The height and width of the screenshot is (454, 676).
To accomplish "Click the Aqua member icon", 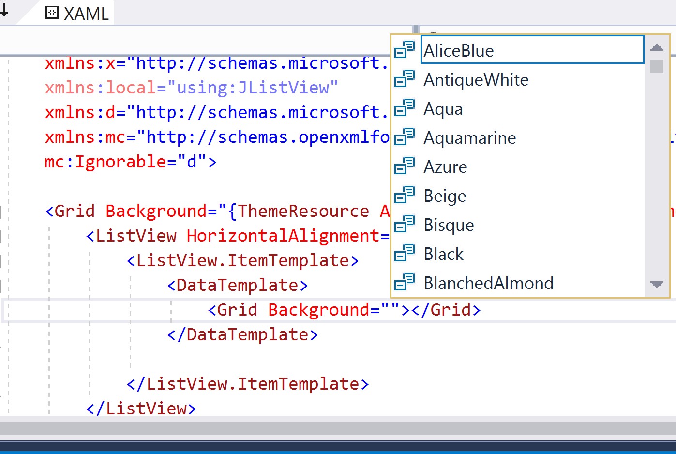I will 405,107.
